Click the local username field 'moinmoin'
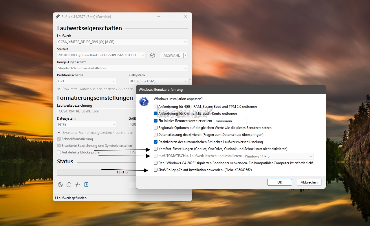 pos(230,121)
